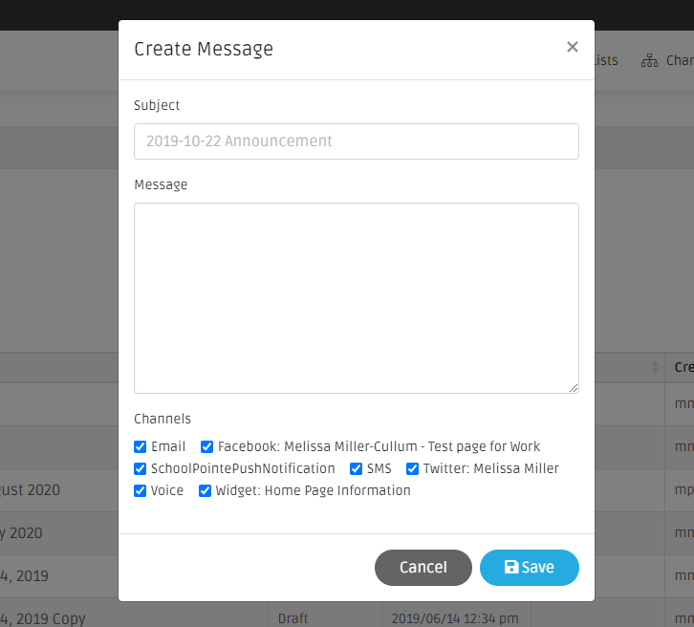Image resolution: width=694 pixels, height=627 pixels.
Task: Disable the SchoolPointePushNotification channel checkbox
Action: coord(141,468)
